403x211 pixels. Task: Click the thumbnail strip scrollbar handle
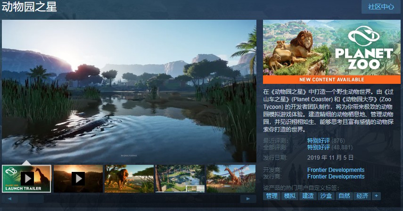coord(31,199)
